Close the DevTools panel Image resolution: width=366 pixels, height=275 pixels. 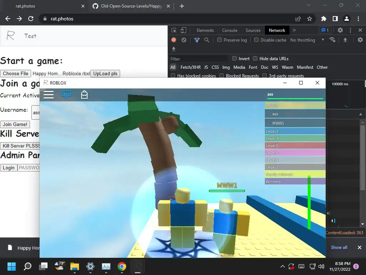click(360, 30)
